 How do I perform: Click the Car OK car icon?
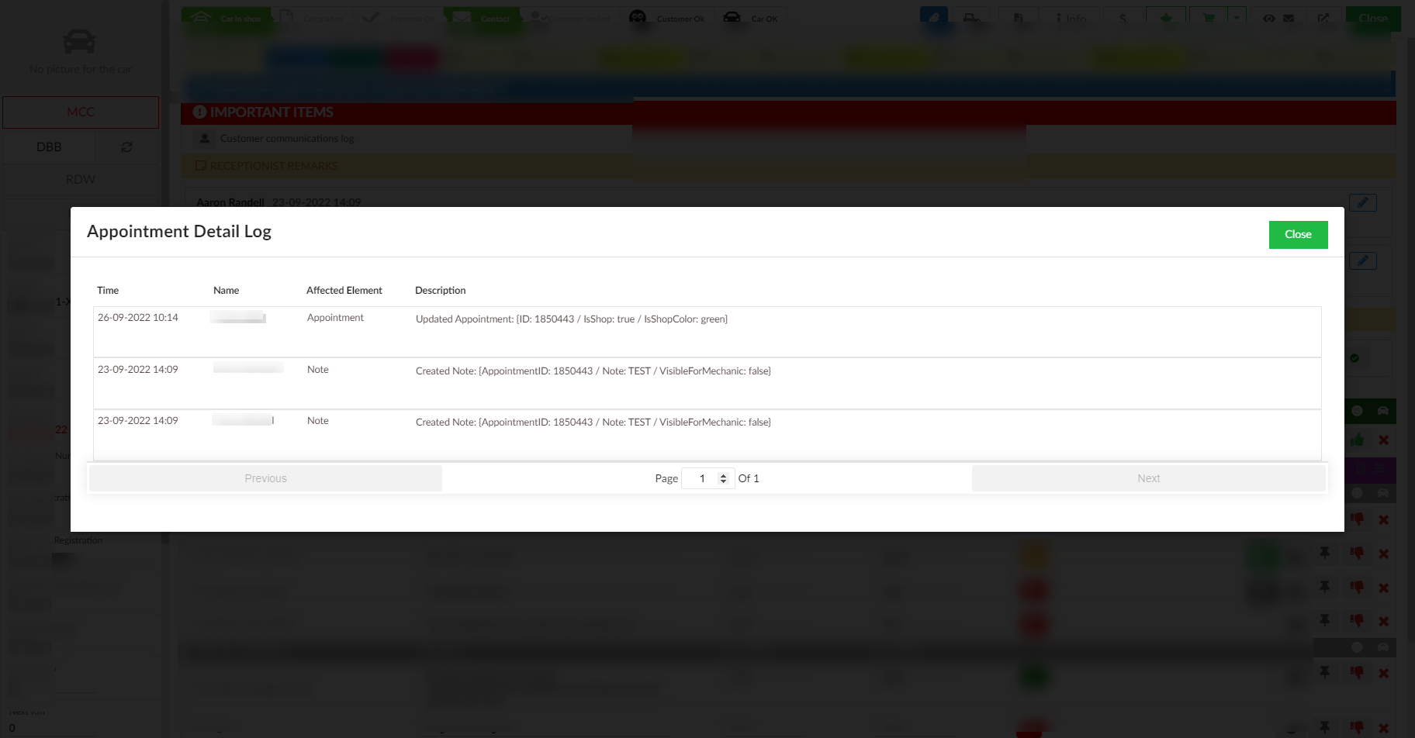[x=732, y=18]
